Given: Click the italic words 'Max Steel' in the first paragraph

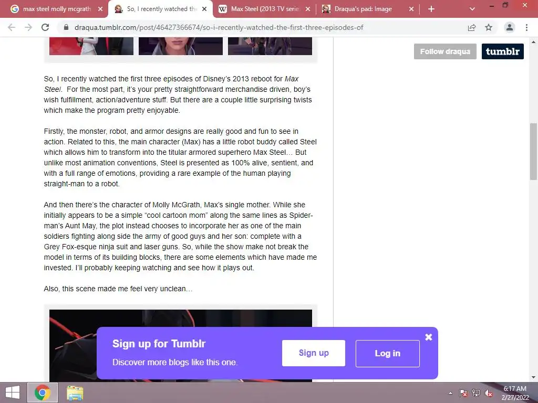Looking at the screenshot, I should (x=172, y=84).
